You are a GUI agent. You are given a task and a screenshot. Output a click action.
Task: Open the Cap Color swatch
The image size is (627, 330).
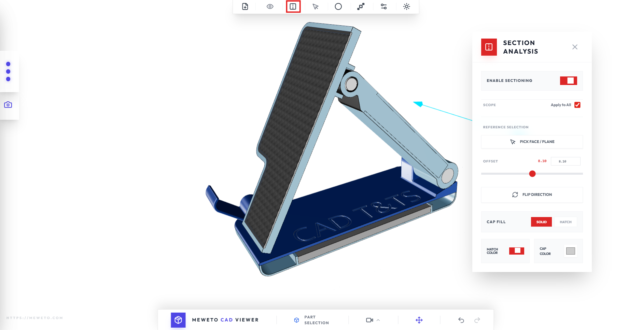coord(571,251)
